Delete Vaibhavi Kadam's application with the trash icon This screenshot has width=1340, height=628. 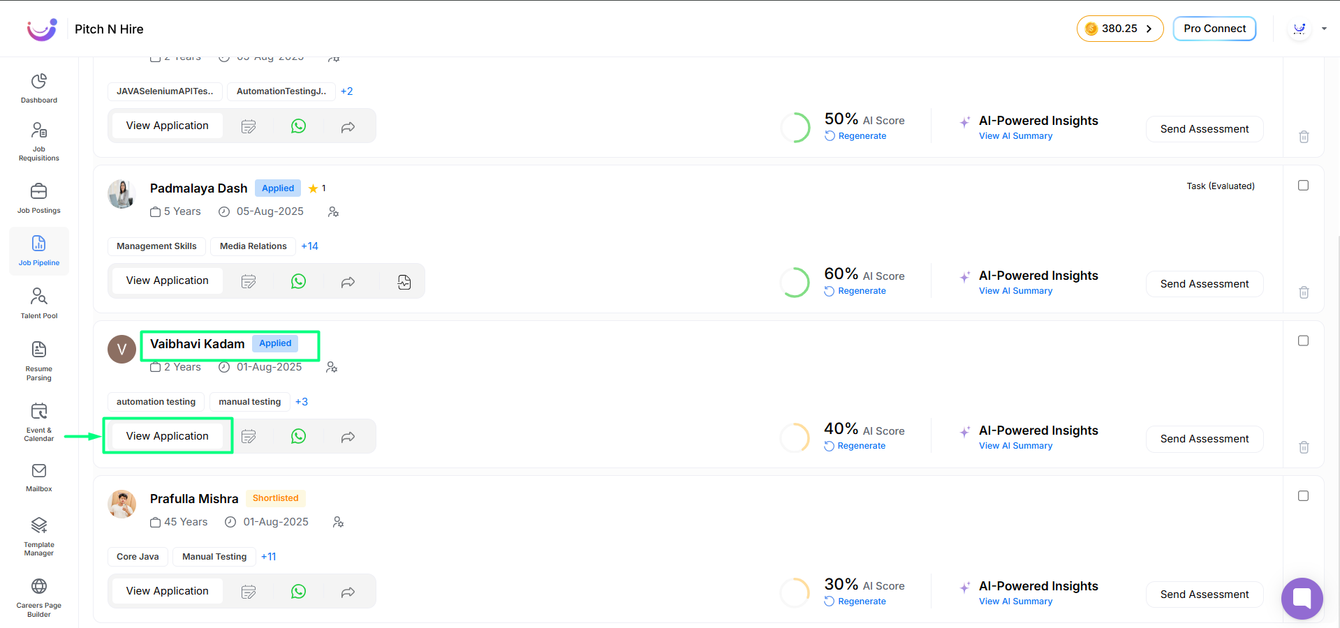(x=1304, y=447)
